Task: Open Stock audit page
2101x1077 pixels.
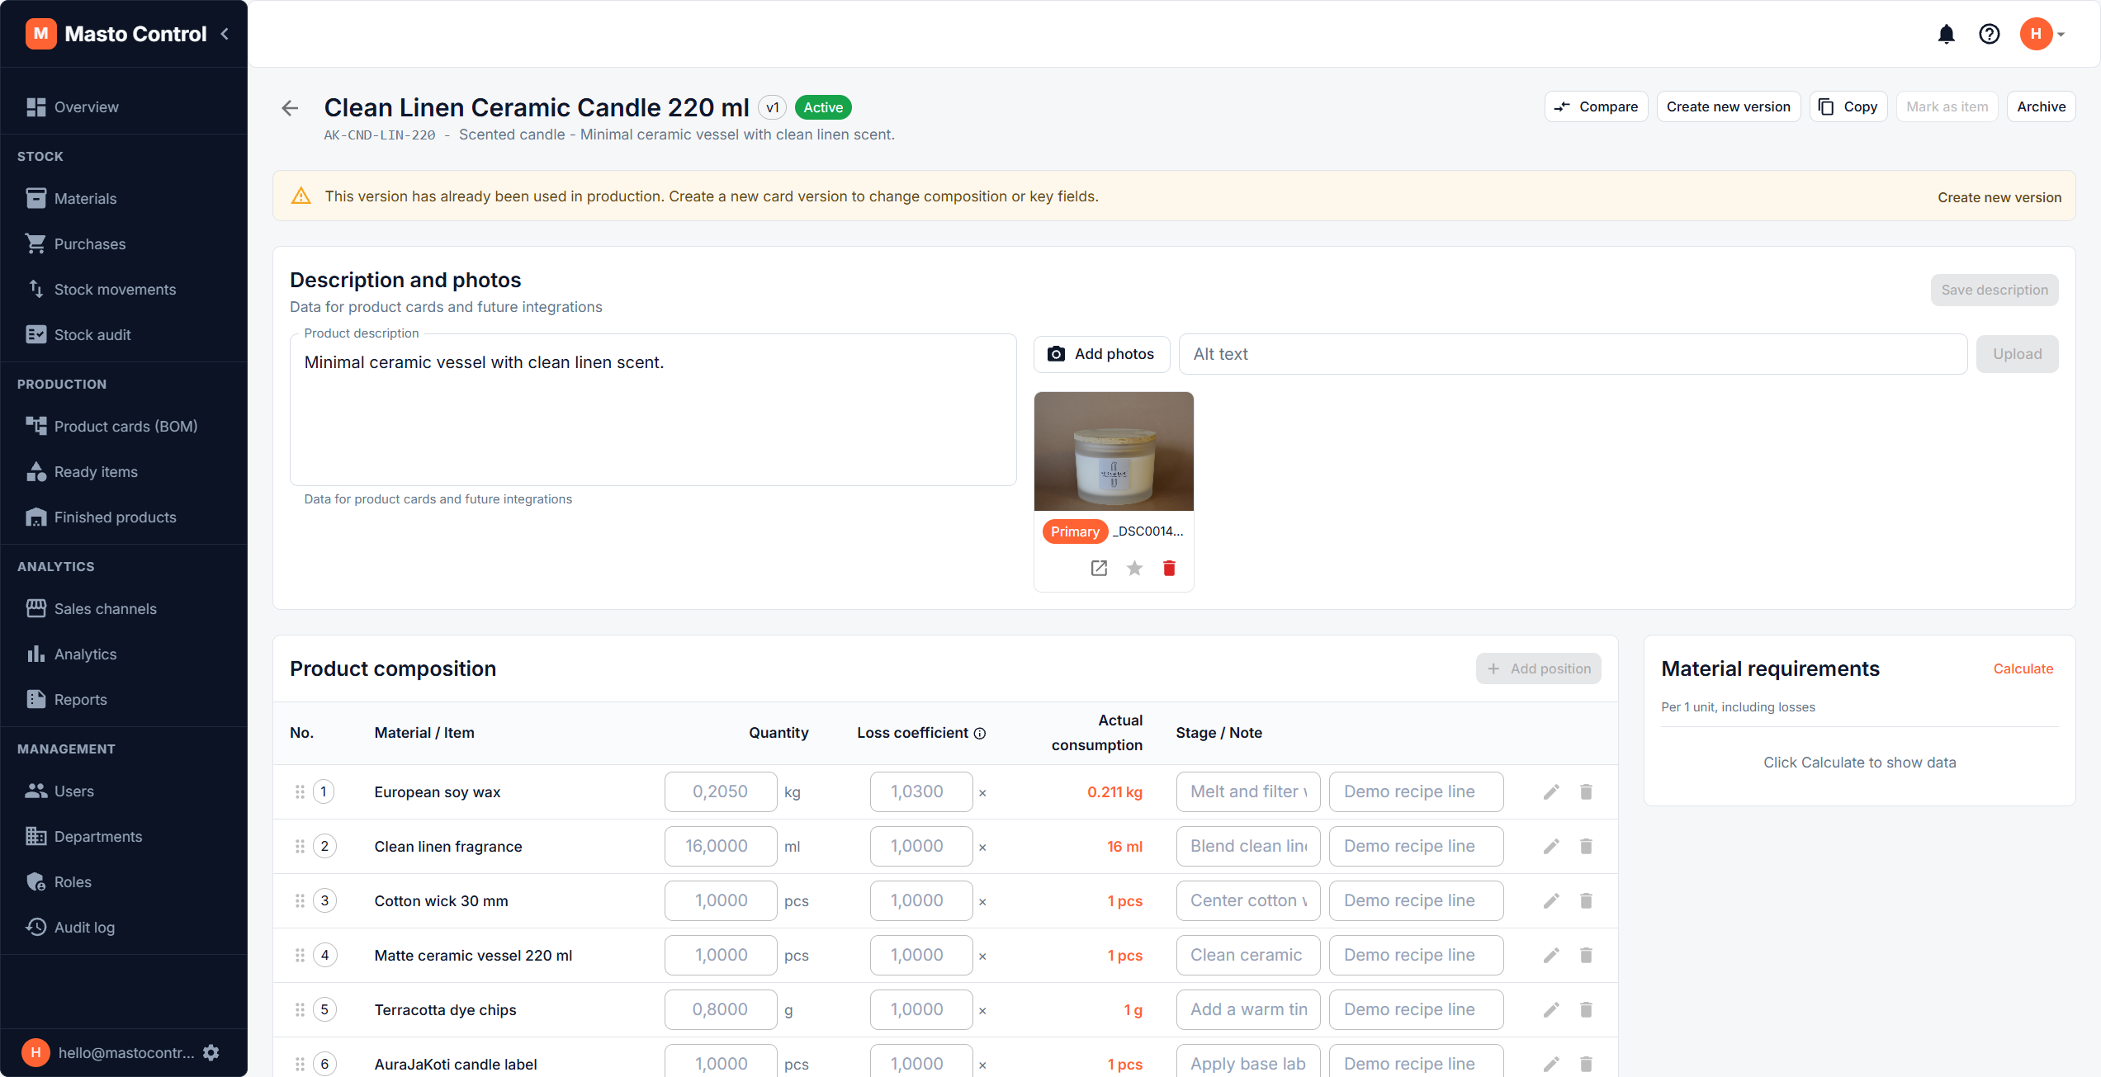Action: coord(124,334)
